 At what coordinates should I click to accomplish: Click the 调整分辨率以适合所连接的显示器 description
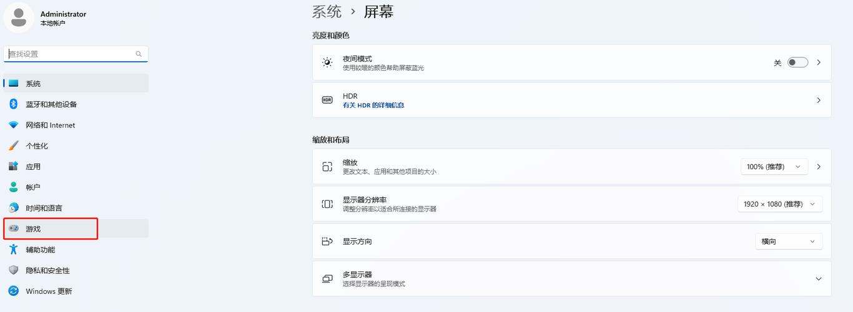390,209
